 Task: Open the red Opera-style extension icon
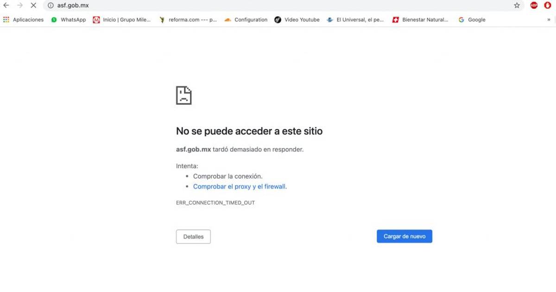[x=547, y=6]
